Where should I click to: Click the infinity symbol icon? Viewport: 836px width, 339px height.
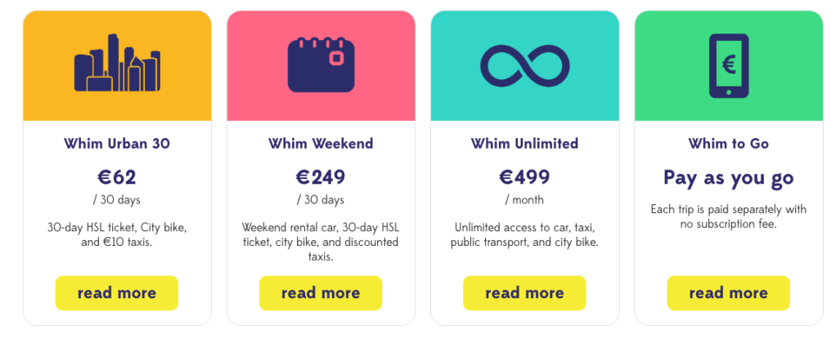[524, 65]
